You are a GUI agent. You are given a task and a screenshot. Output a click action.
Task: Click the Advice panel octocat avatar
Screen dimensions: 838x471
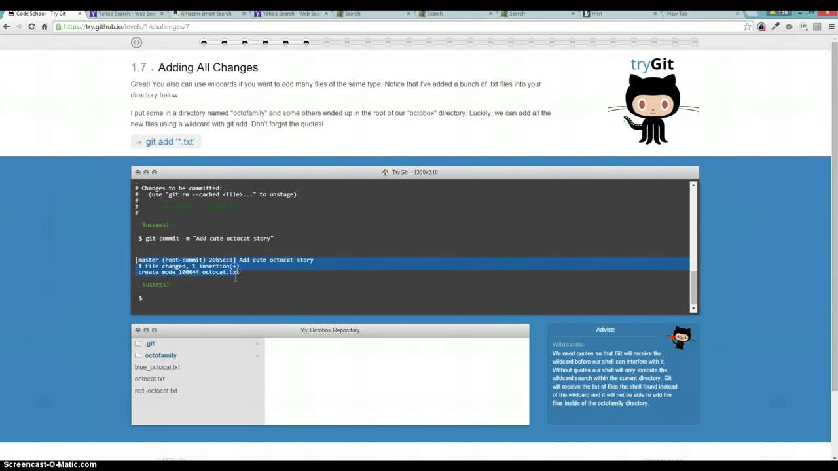tap(681, 338)
